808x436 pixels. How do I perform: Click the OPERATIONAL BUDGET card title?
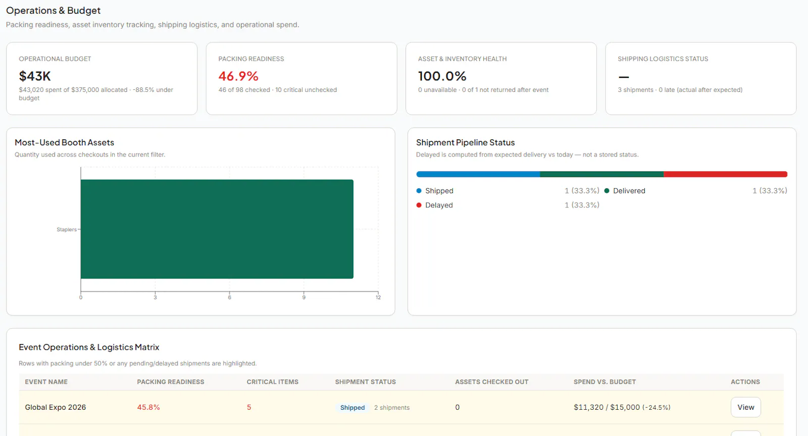[x=55, y=59]
